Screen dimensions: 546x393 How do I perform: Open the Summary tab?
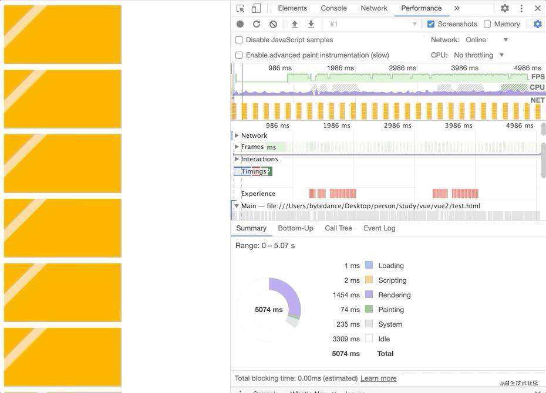[x=251, y=228]
